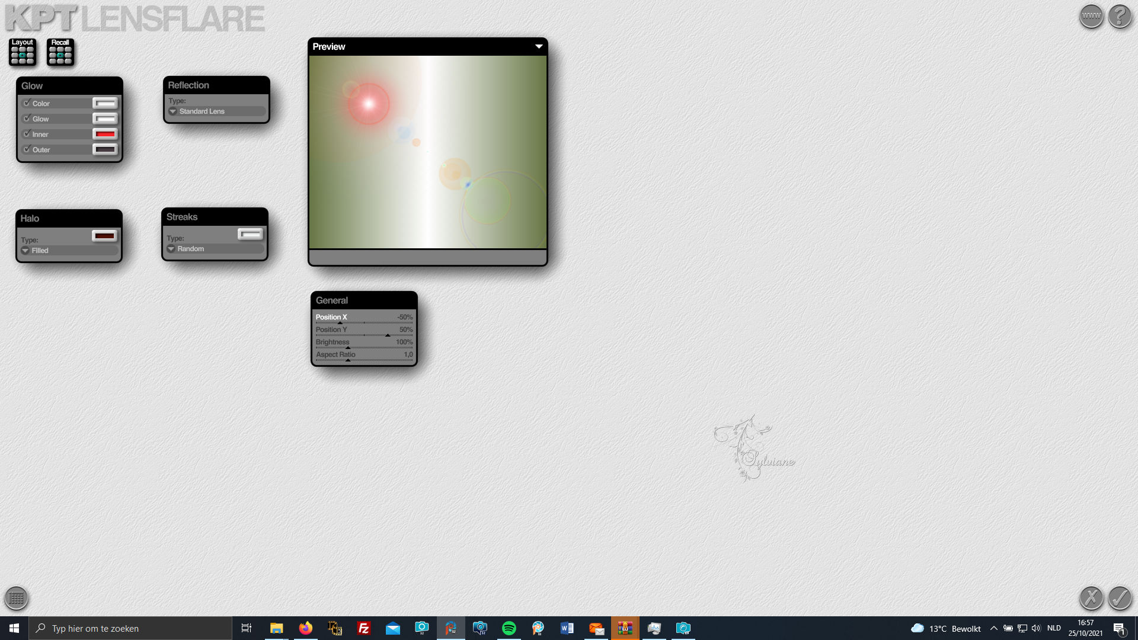Click the Halo panel title
Image resolution: width=1138 pixels, height=640 pixels.
coord(30,219)
